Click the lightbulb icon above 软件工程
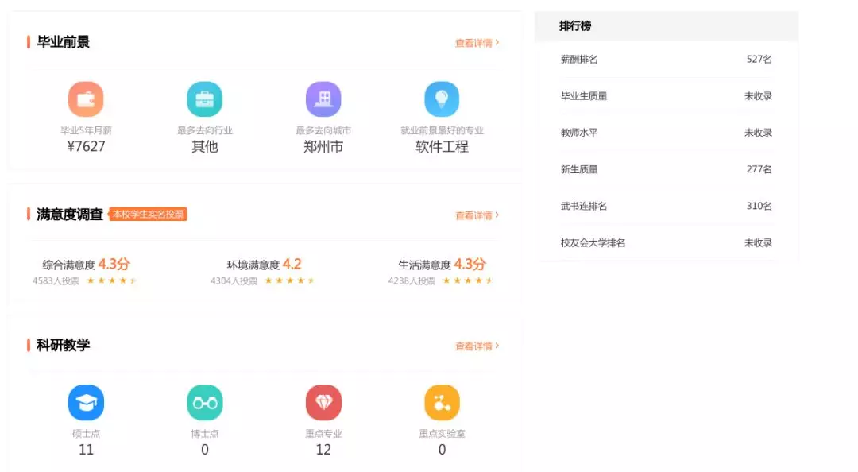 (442, 97)
